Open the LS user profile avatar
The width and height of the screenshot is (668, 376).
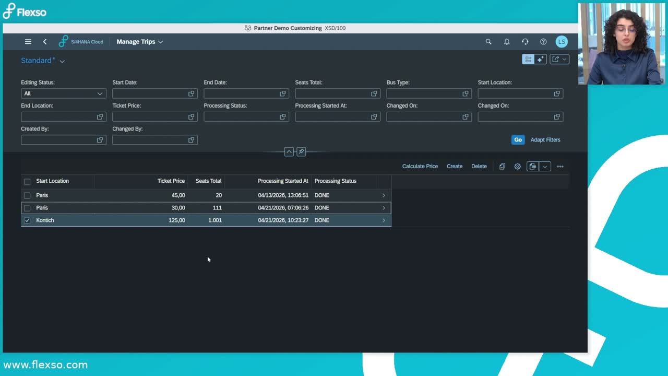(x=562, y=42)
